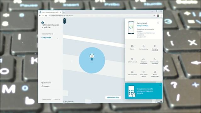Image resolution: width=201 pixels, height=113 pixels.
Task: Click the Lock (Заблокировать) icon
Action: click(144, 46)
